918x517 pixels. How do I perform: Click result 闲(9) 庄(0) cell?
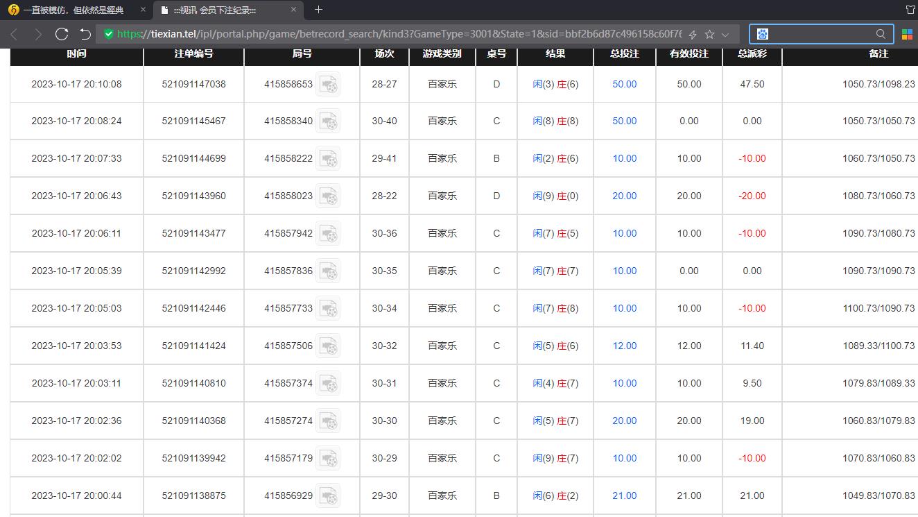pyautogui.click(x=555, y=196)
